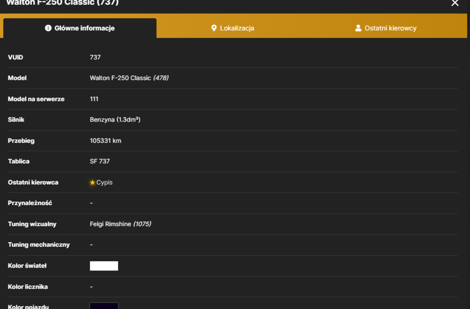Click the Kolor licznika label
The height and width of the screenshot is (309, 470).
click(x=28, y=286)
